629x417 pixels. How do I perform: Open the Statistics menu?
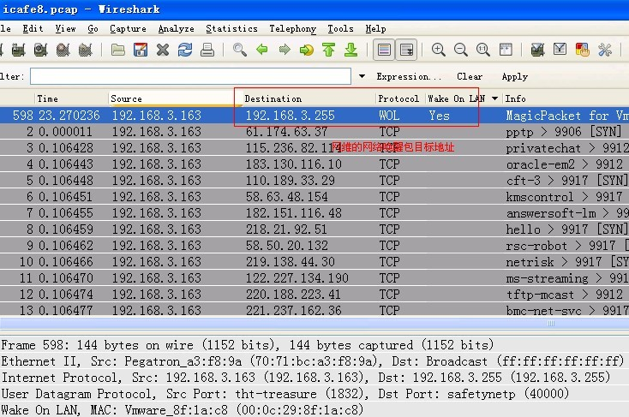(232, 29)
